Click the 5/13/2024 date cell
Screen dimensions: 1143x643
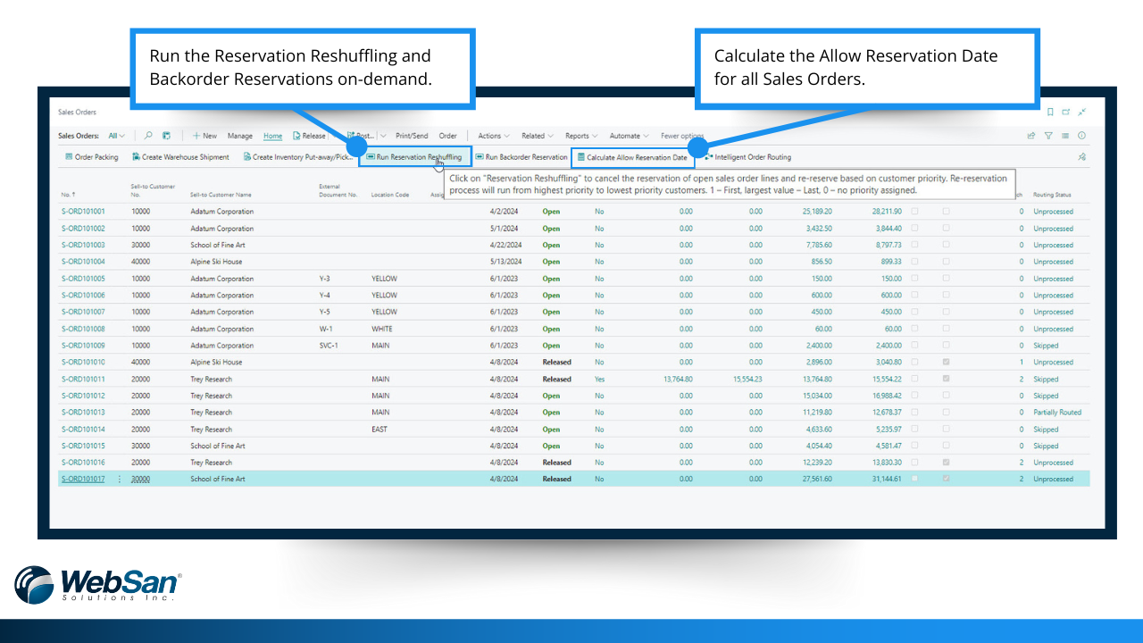pyautogui.click(x=505, y=262)
